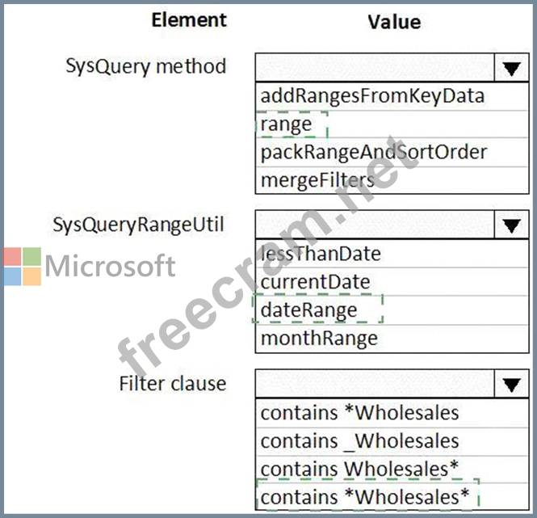This screenshot has width=537, height=518.
Task: Select contains *Wholesales filter option
Action: pos(359,412)
